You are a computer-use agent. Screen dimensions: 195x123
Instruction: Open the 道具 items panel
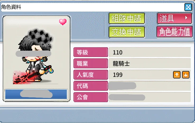tap(174, 18)
